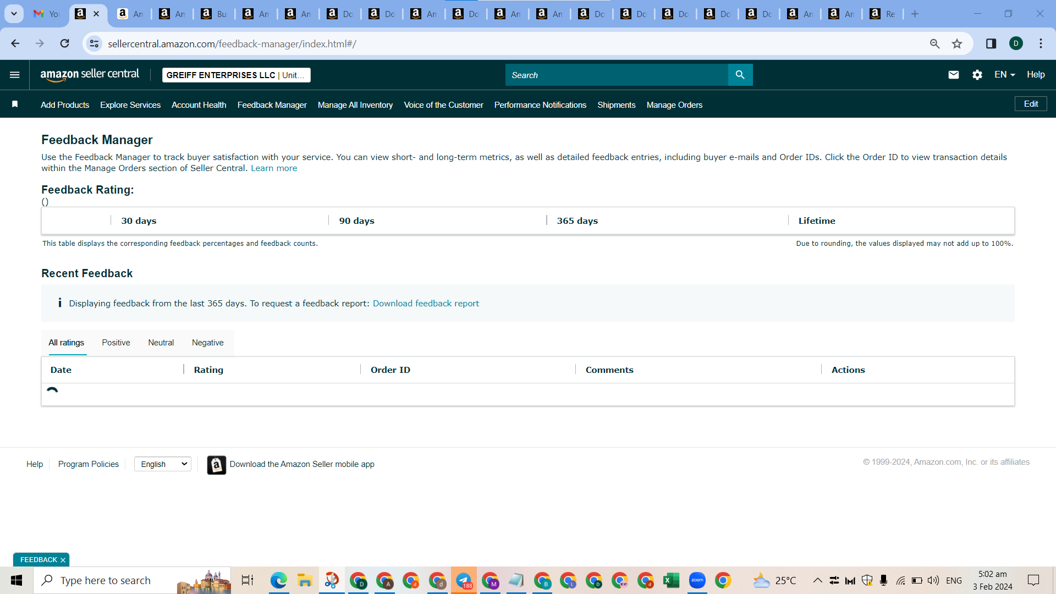Image resolution: width=1056 pixels, height=594 pixels.
Task: Switch to the Negative tab
Action: (x=208, y=343)
